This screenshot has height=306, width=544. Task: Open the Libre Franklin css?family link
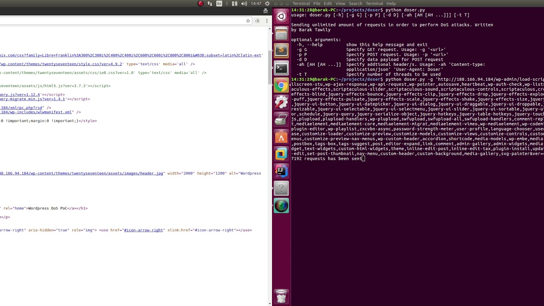(x=130, y=55)
